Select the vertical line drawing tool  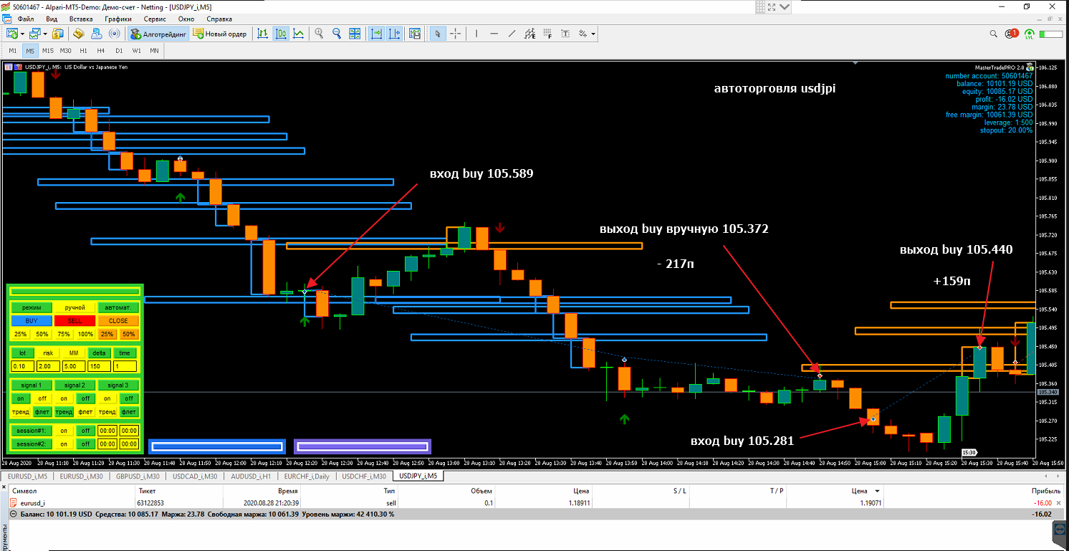(476, 34)
